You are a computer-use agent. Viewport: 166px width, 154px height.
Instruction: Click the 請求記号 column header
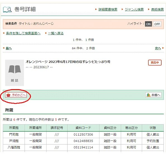pos(57,128)
